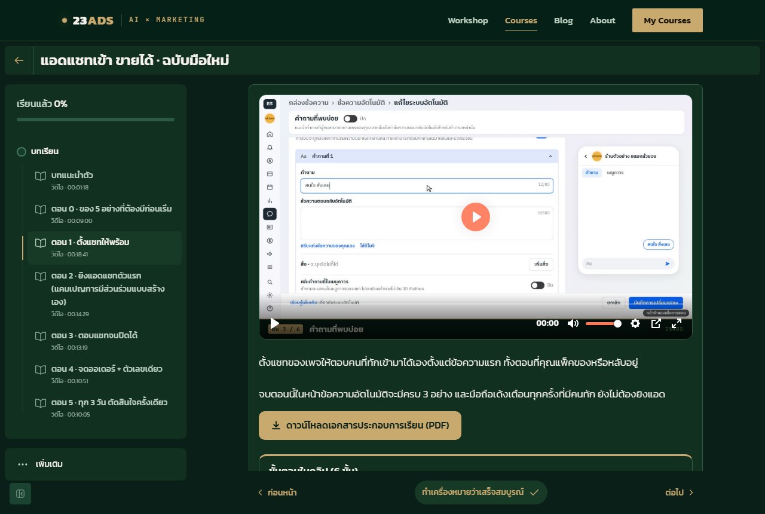Click the course title แอดแชทเข้า ขายได้ · ฉบับมือใหม่
Image resolution: width=765 pixels, height=514 pixels.
tap(135, 60)
